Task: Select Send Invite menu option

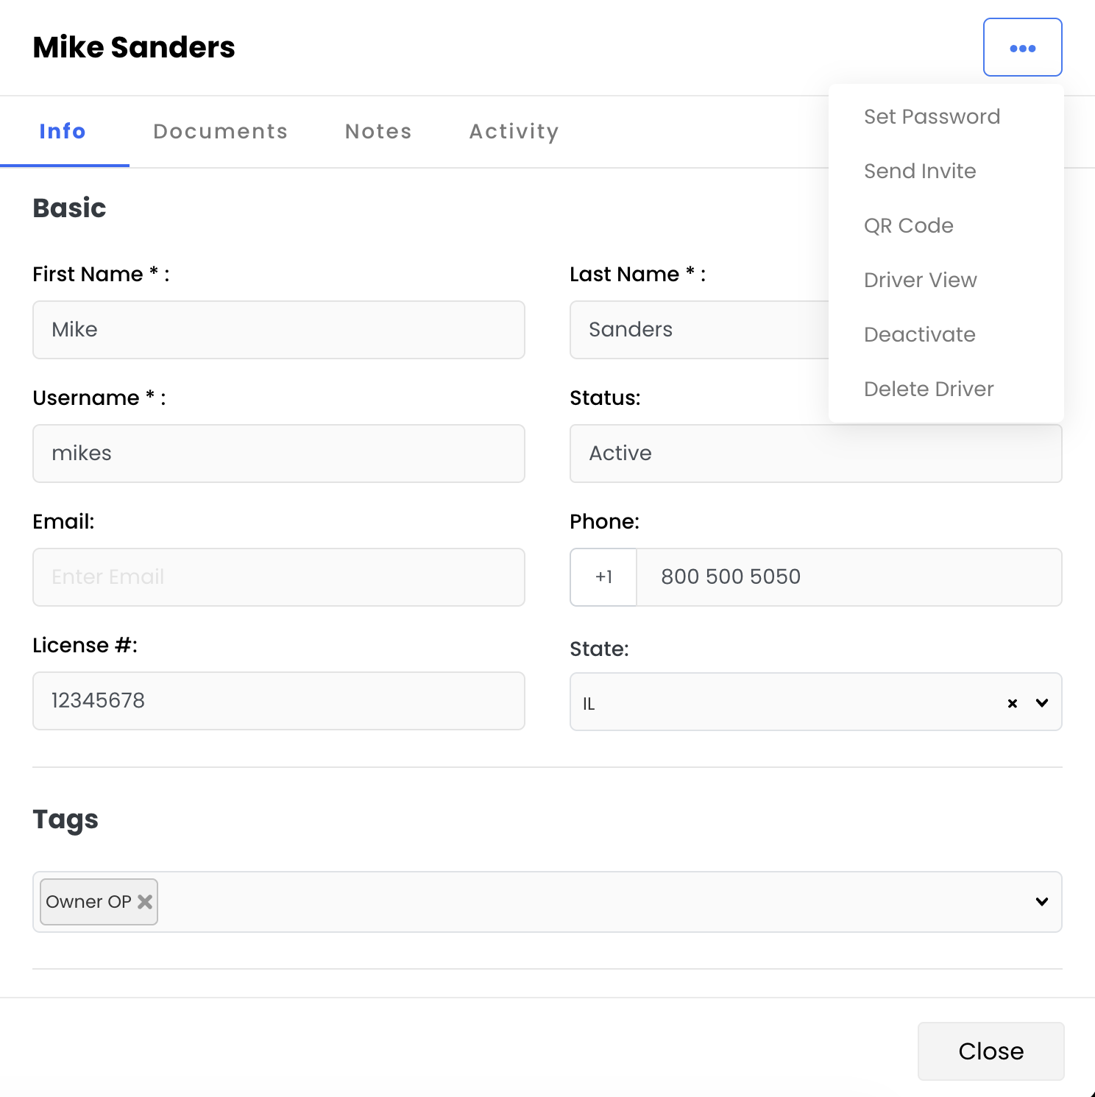Action: click(920, 171)
